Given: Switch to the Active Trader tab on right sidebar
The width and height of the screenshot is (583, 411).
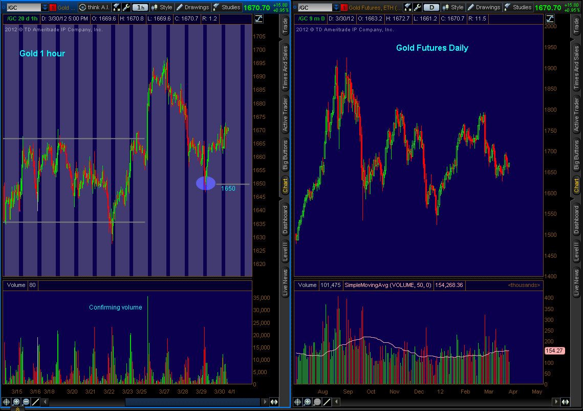Looking at the screenshot, I should [x=576, y=114].
